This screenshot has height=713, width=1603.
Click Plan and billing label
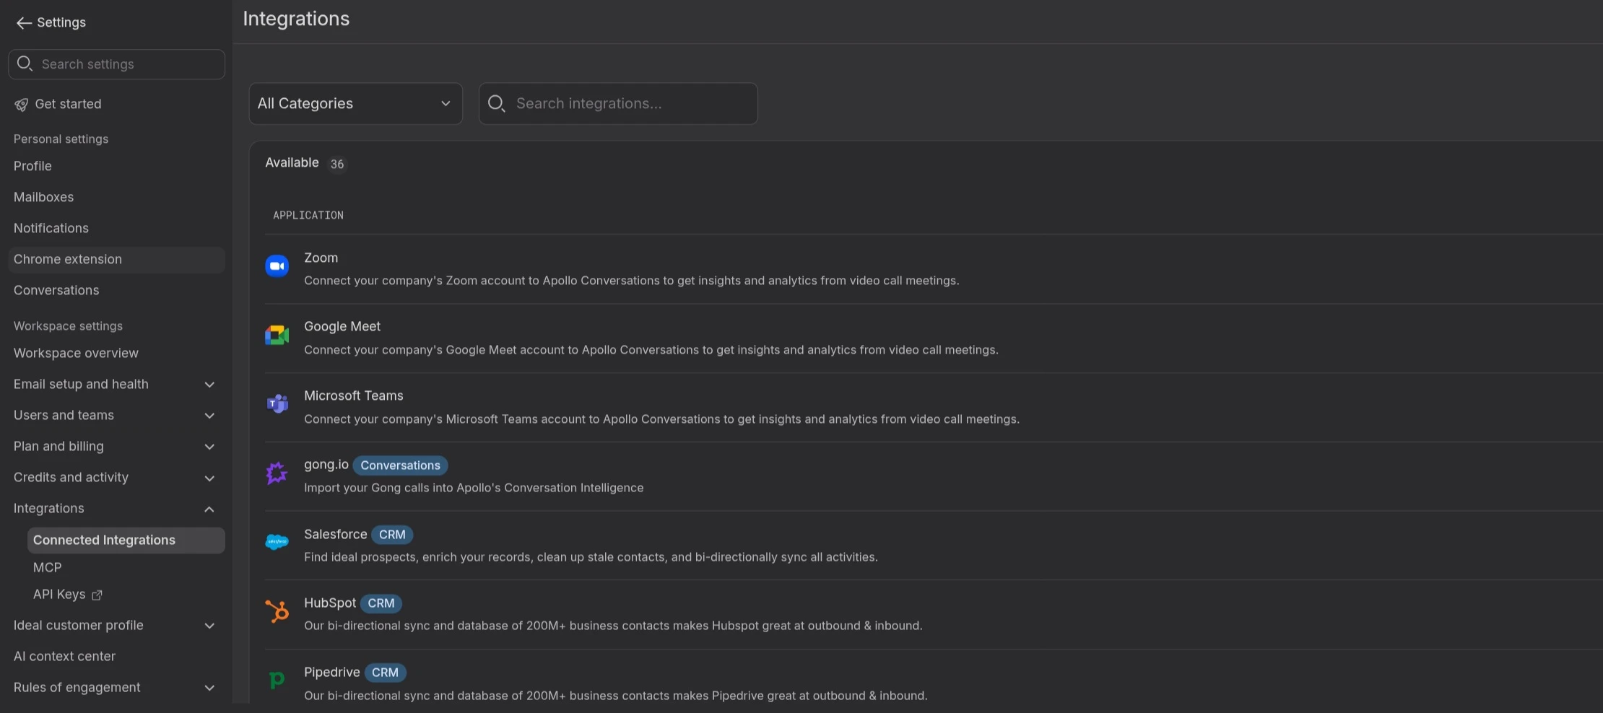pyautogui.click(x=58, y=446)
